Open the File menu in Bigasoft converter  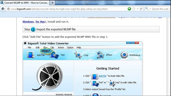point(29,47)
